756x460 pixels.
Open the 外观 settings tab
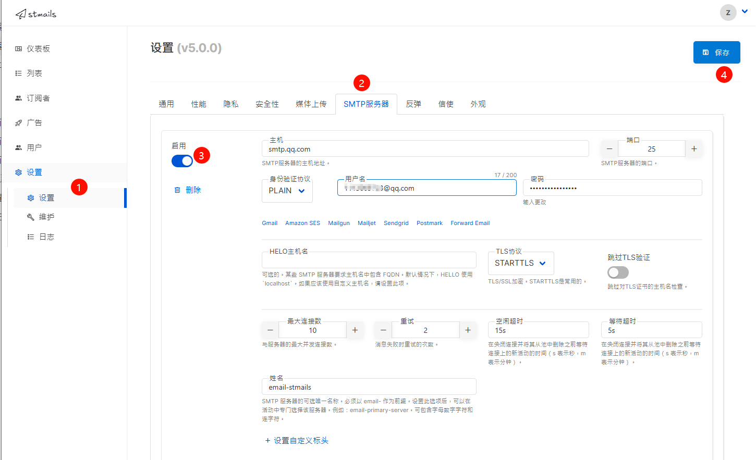point(478,104)
